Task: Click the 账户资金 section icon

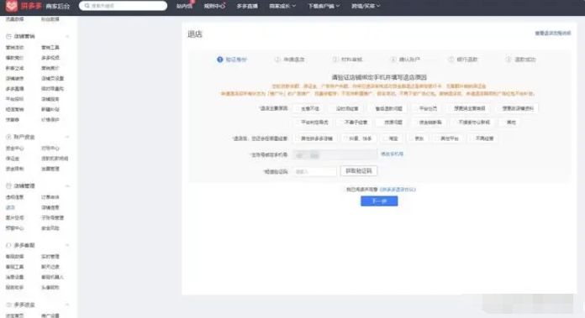Action: click(x=8, y=137)
